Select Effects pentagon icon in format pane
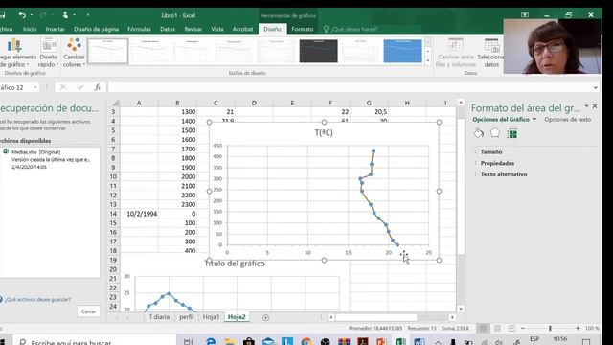Image resolution: width=613 pixels, height=345 pixels. 495,133
